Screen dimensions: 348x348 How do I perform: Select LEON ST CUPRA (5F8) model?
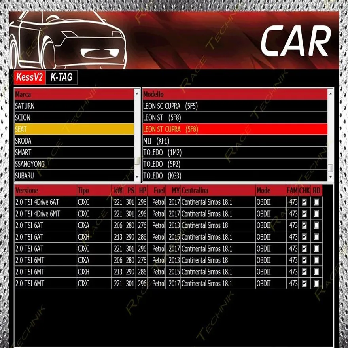click(x=235, y=129)
